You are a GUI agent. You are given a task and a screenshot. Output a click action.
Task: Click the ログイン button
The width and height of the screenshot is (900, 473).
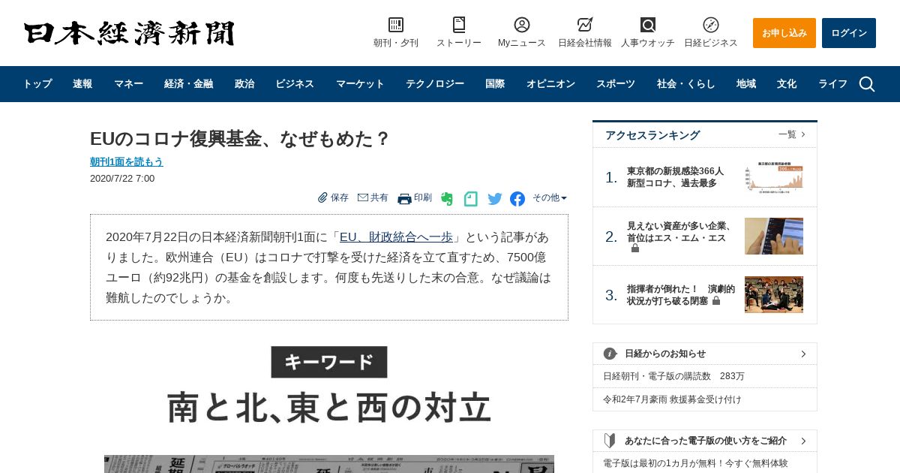click(x=849, y=33)
